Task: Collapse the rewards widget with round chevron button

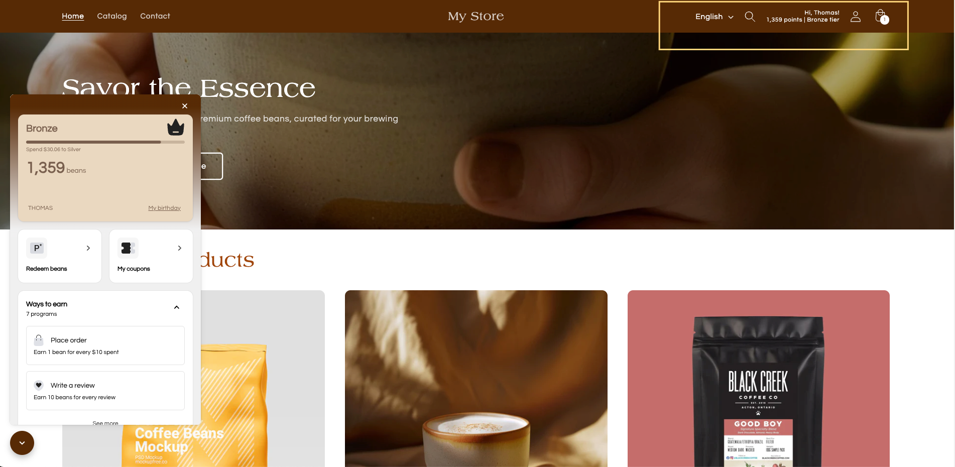Action: click(x=22, y=443)
